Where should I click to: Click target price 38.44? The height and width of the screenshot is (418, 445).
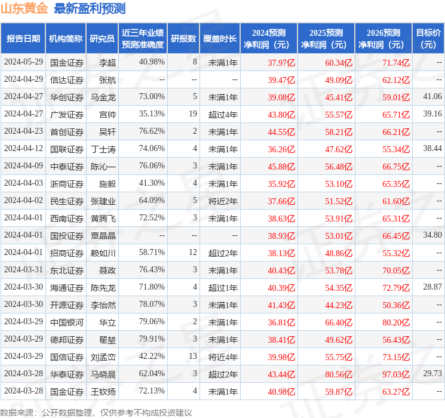(x=432, y=149)
